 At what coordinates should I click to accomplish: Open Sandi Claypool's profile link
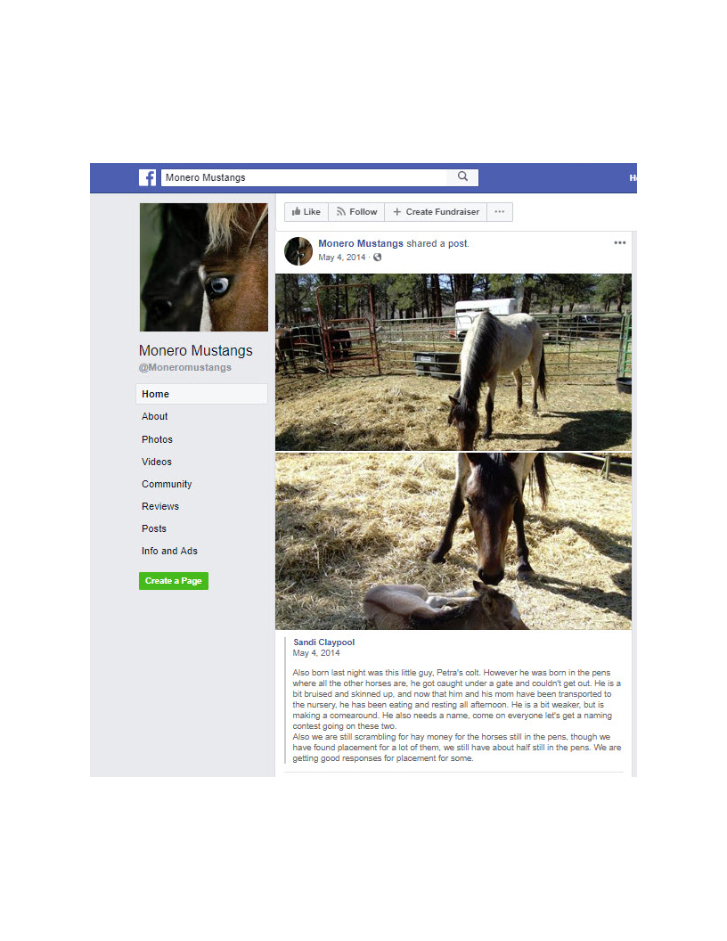(x=324, y=642)
